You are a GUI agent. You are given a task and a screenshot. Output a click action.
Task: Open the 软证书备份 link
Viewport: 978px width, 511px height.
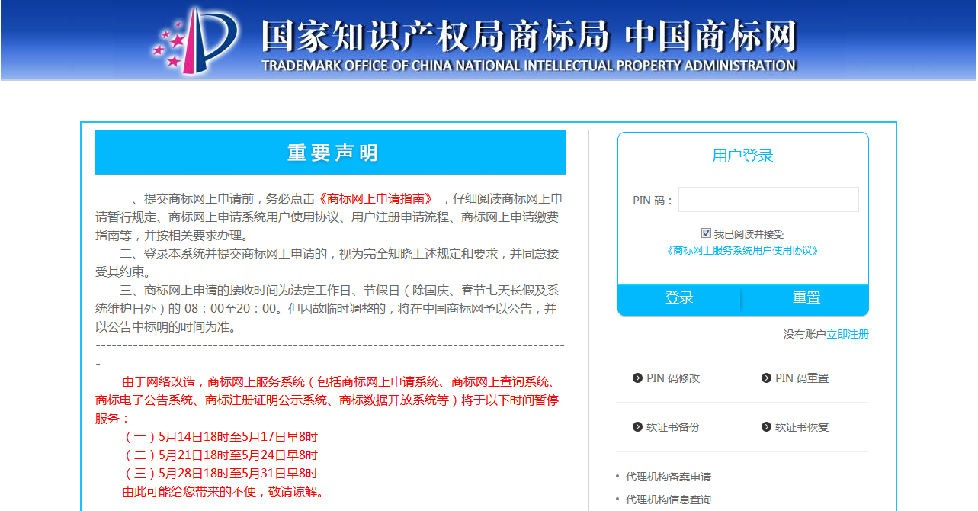click(x=673, y=427)
